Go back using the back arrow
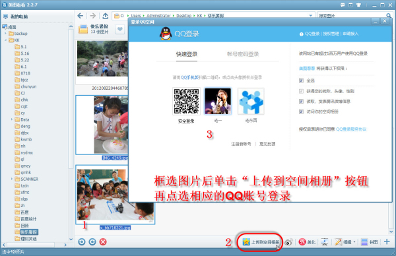This screenshot has width=396, height=256. [81, 16]
